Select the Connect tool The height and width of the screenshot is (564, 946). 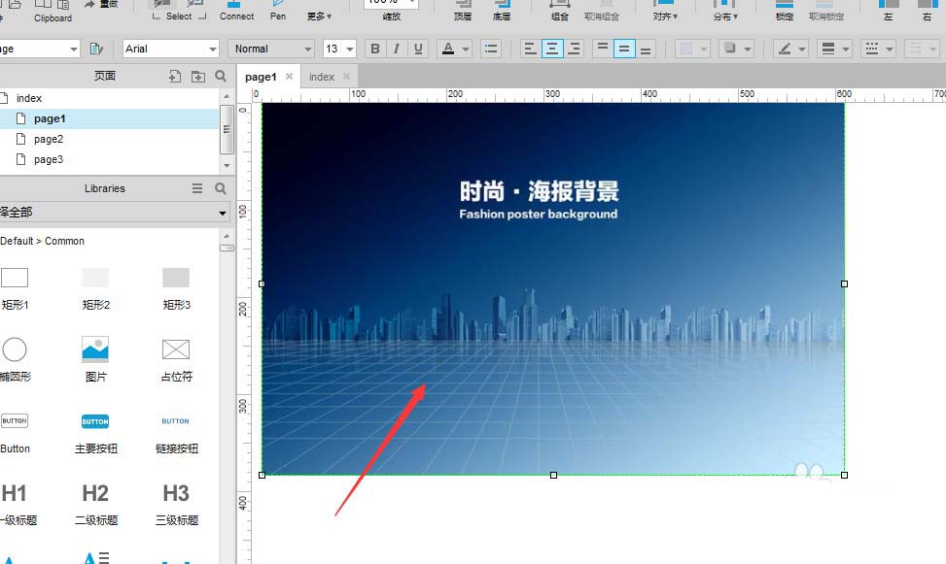[x=236, y=11]
